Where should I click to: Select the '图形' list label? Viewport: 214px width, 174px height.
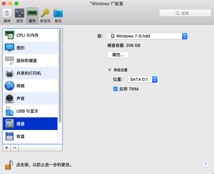[21, 48]
